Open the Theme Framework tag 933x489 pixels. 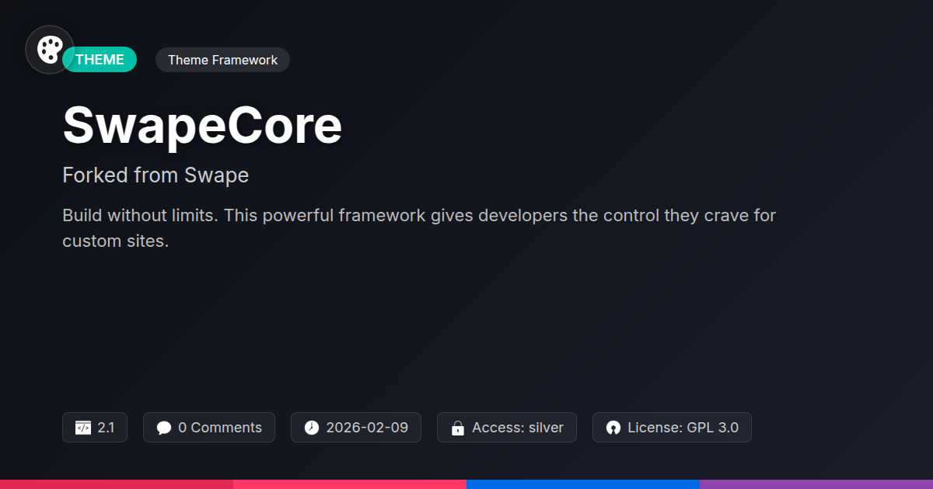click(x=222, y=60)
